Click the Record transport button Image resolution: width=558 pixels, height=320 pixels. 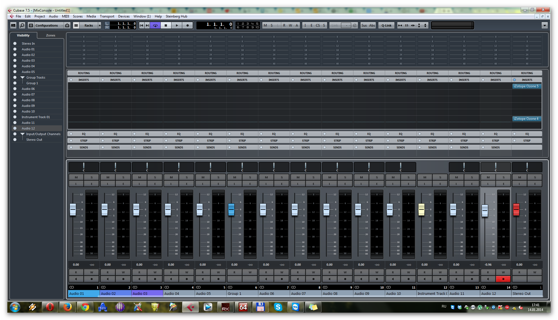coord(187,25)
